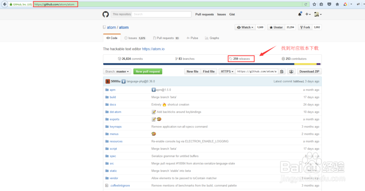Click the browser address bar URL
Screen dimensions: 365x191
coord(54,4)
